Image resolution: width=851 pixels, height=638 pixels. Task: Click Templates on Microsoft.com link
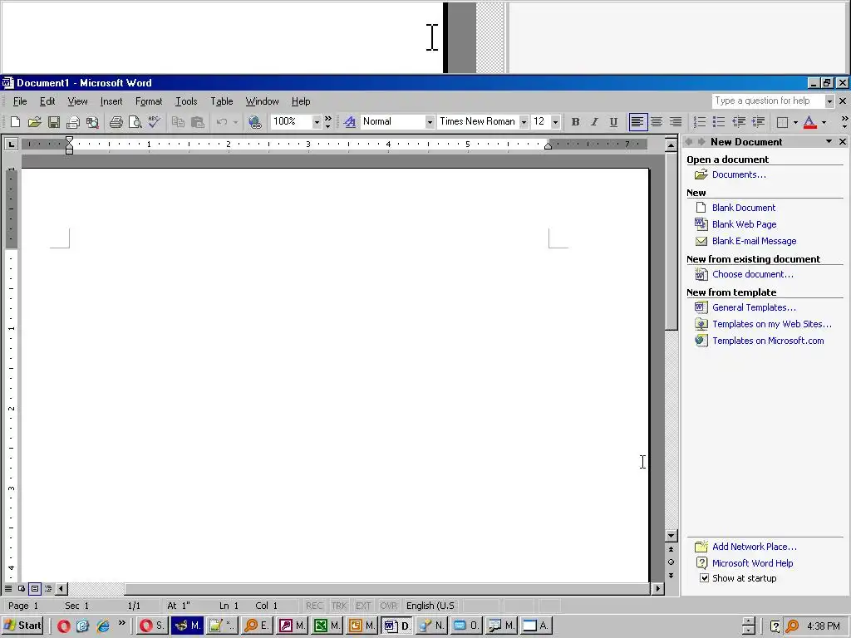(768, 341)
